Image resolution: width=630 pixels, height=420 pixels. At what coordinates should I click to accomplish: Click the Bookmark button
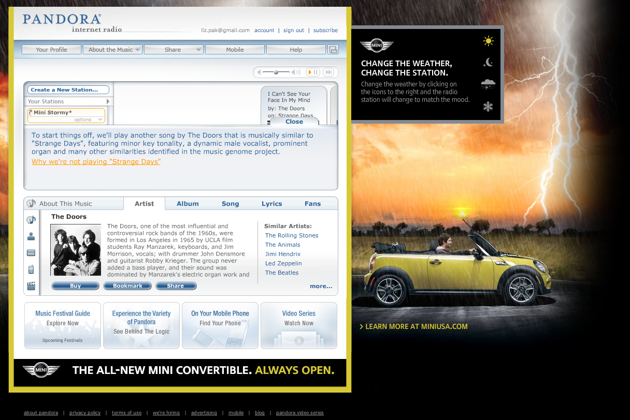click(x=127, y=286)
